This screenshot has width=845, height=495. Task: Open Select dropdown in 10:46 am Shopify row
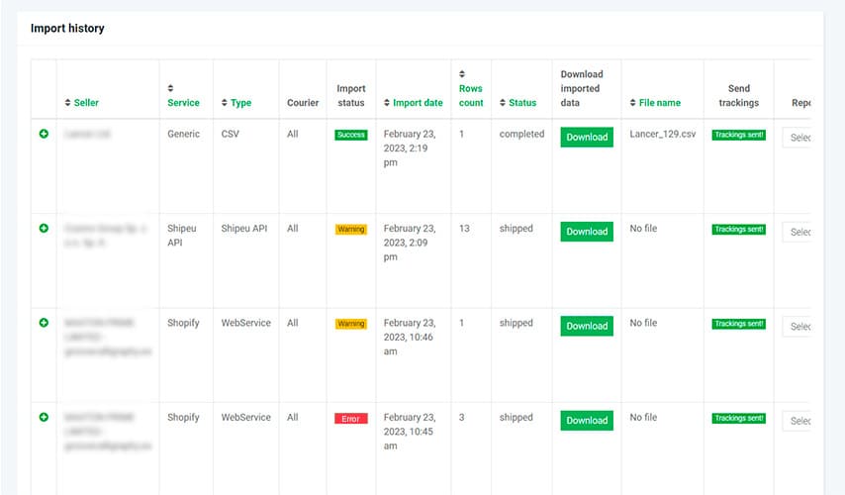[x=798, y=327]
